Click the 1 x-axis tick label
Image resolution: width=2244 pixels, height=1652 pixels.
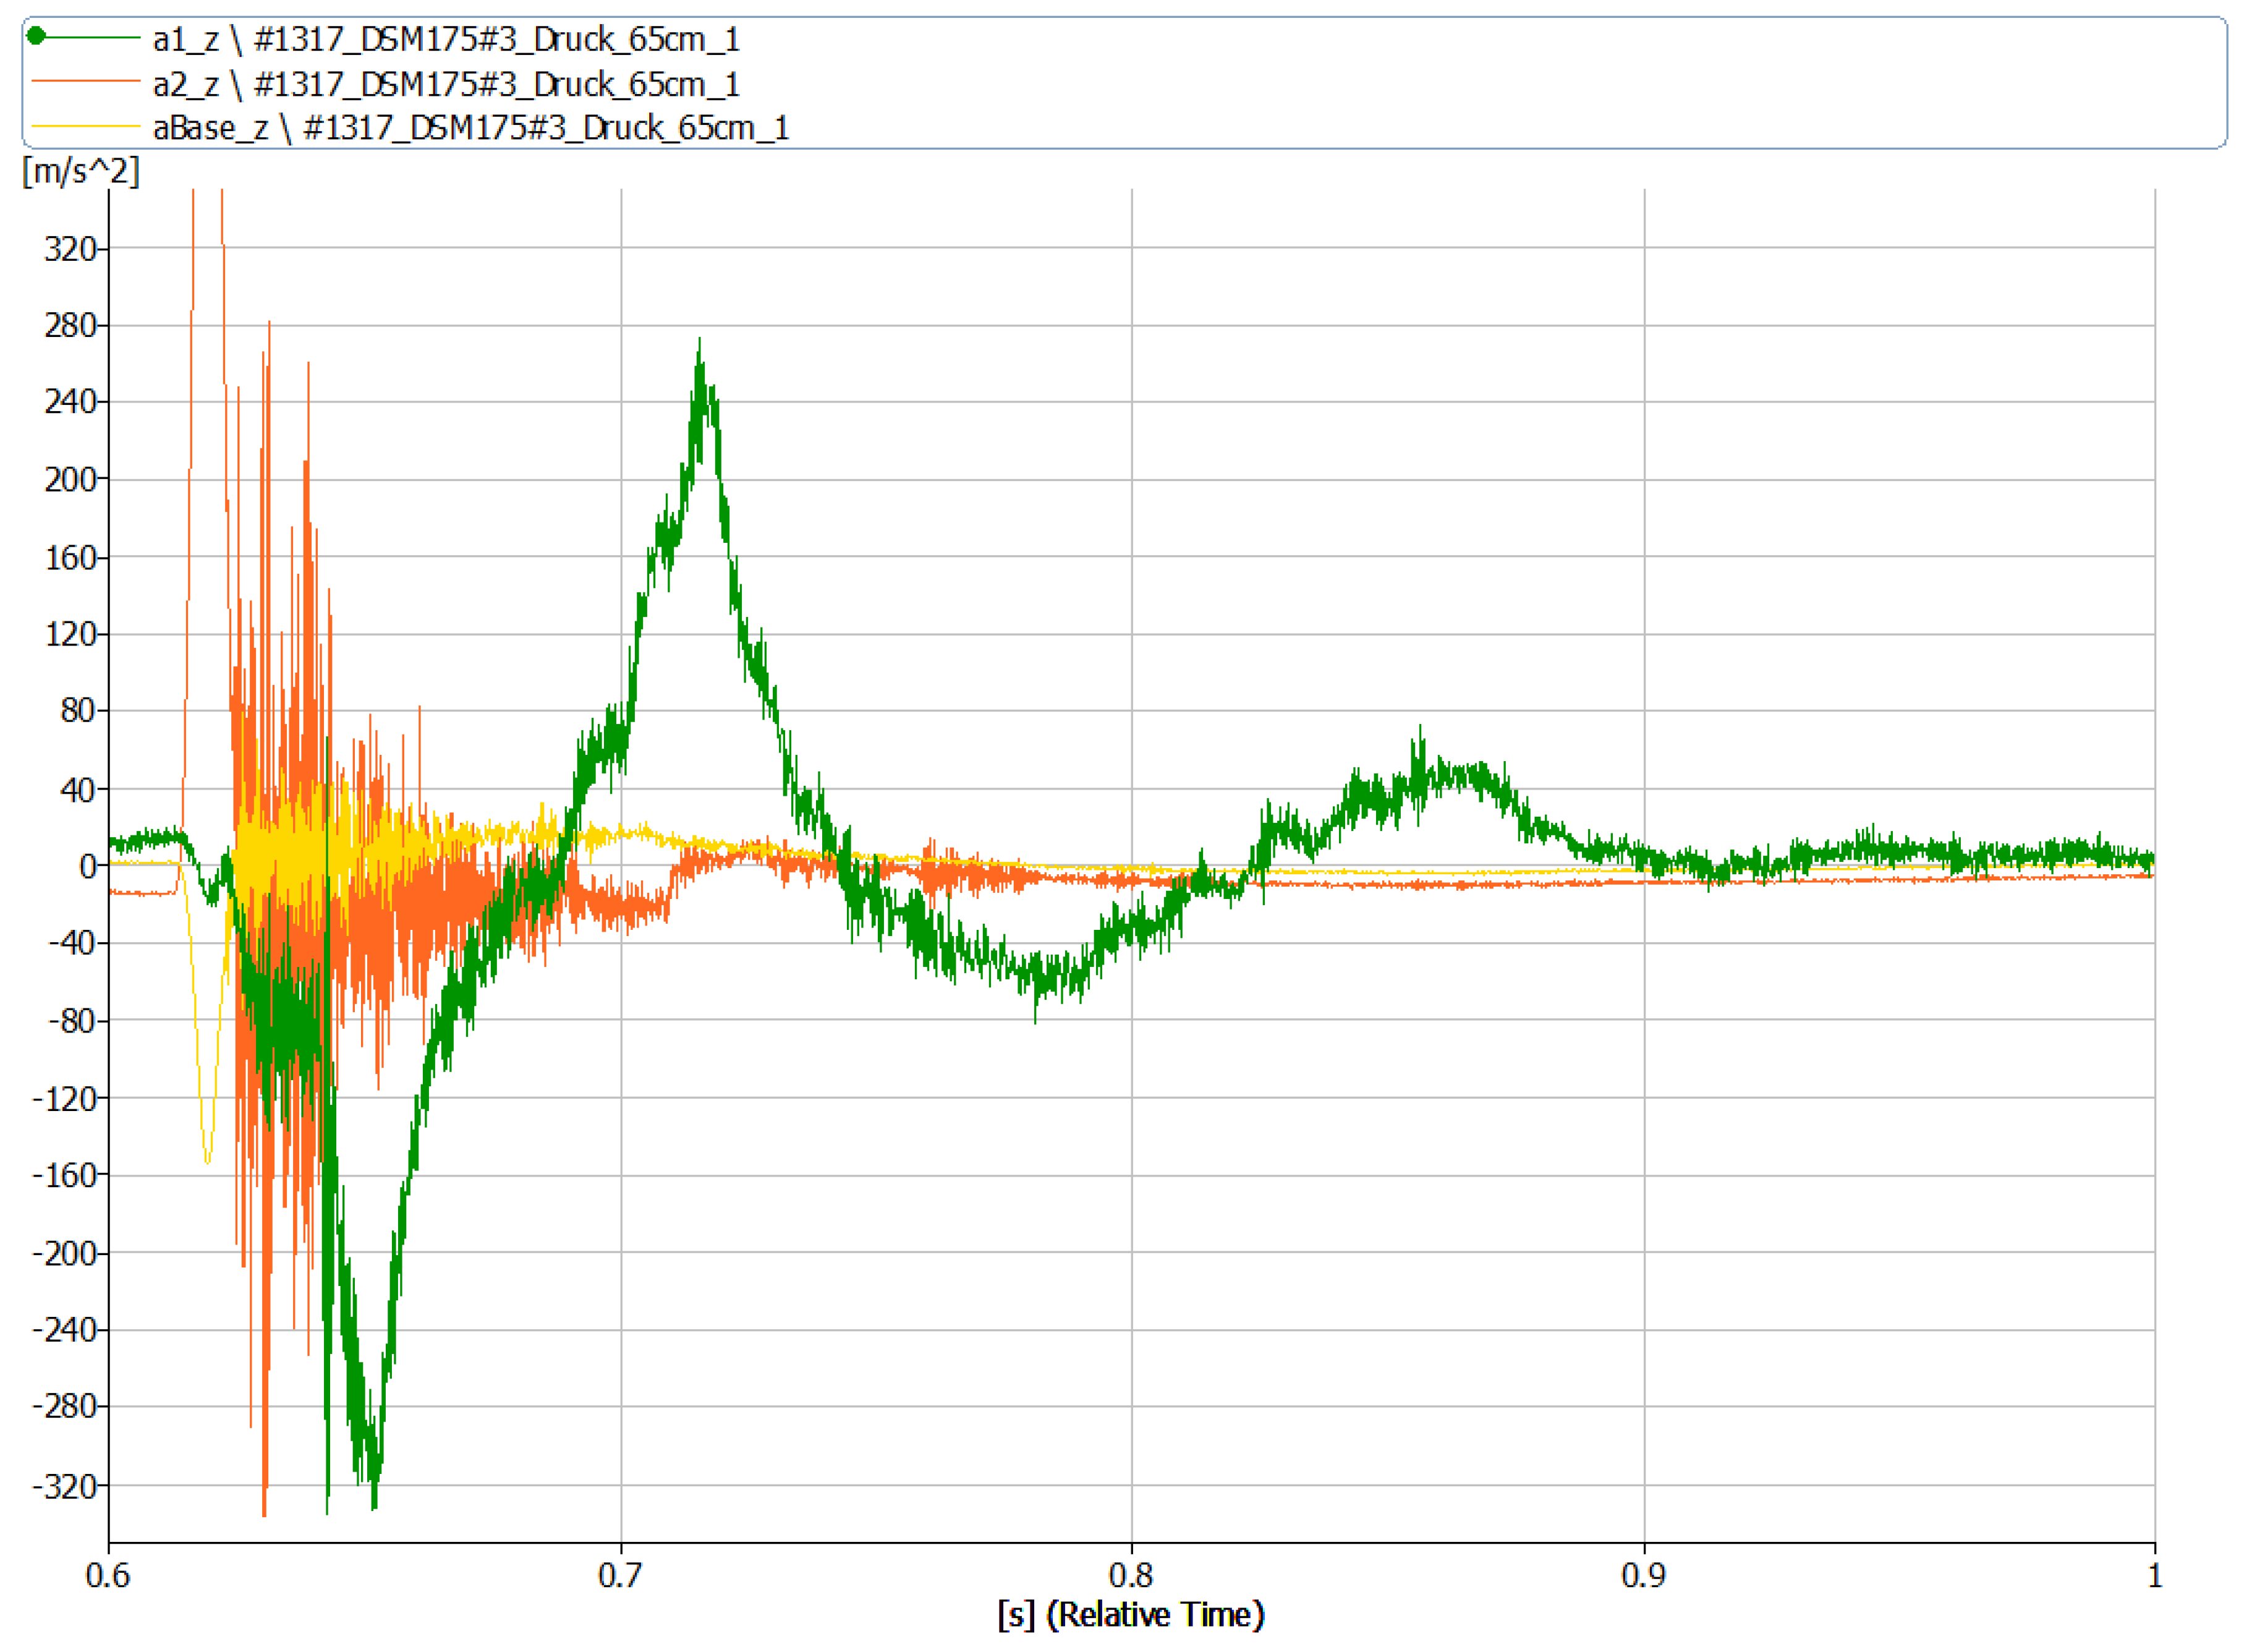pos(2154,1576)
